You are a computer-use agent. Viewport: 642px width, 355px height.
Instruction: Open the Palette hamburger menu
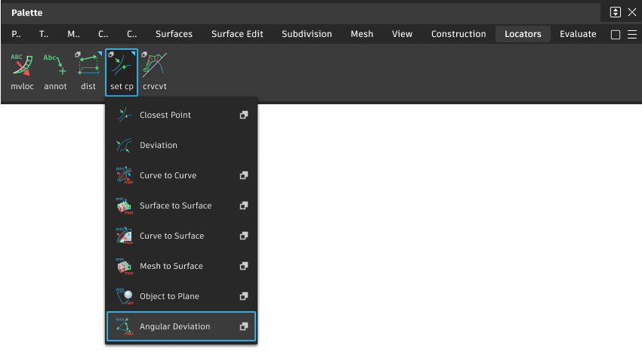tap(632, 34)
